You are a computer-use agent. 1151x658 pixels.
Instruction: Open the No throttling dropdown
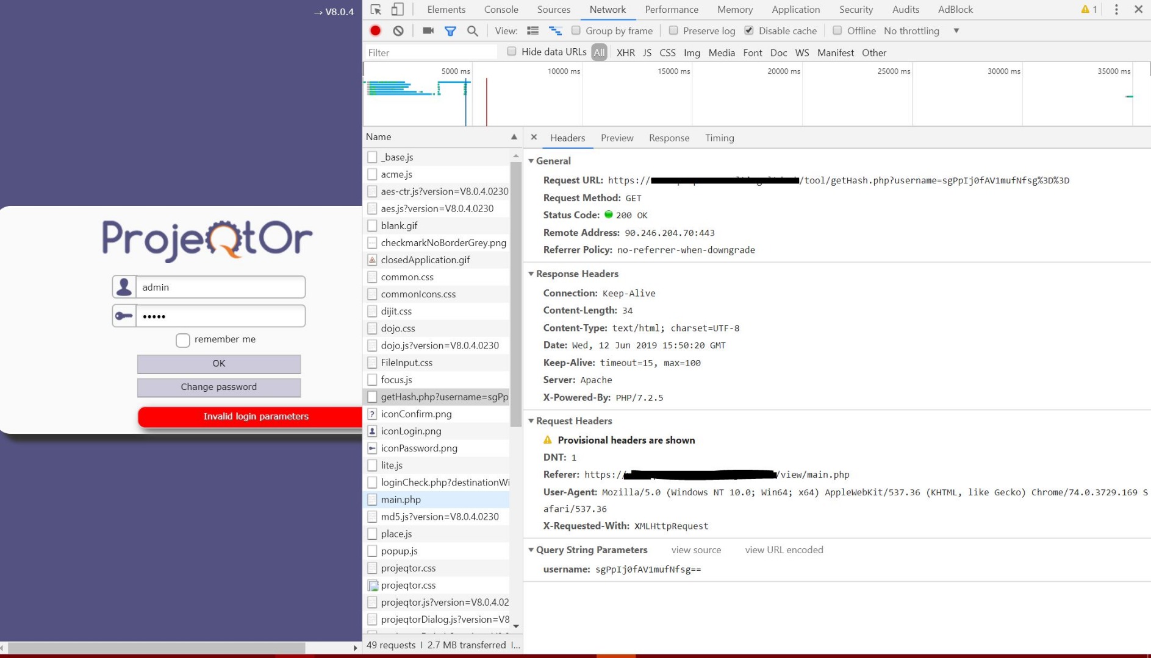point(921,30)
